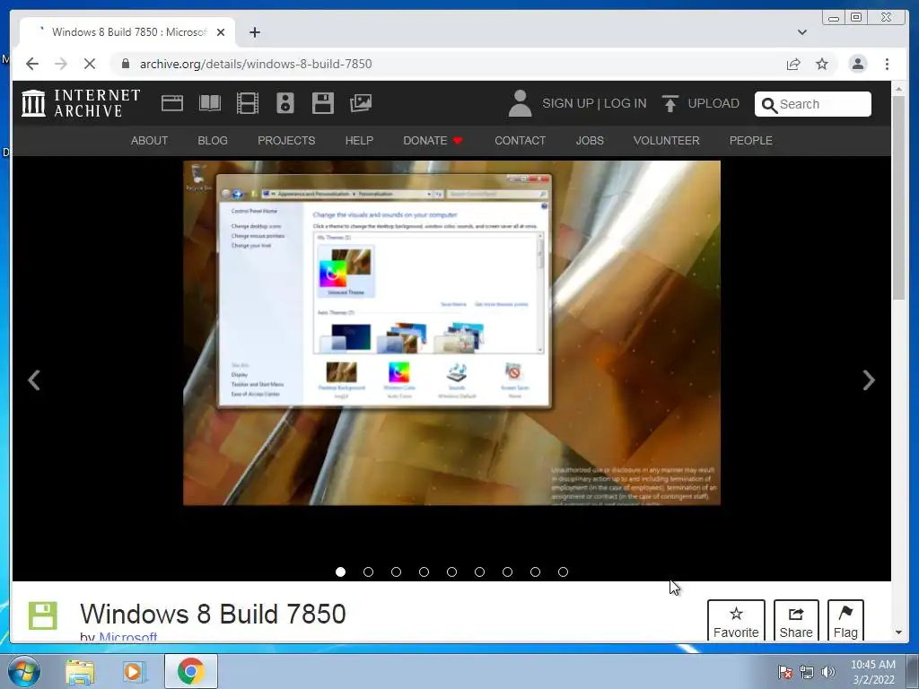
Task: Open Chrome three-dot menu
Action: (x=887, y=64)
